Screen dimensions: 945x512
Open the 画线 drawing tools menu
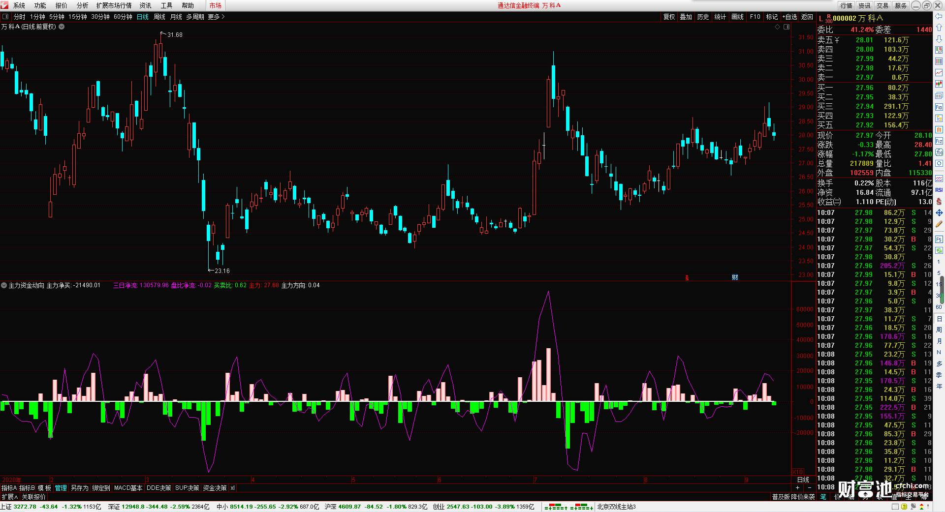738,17
